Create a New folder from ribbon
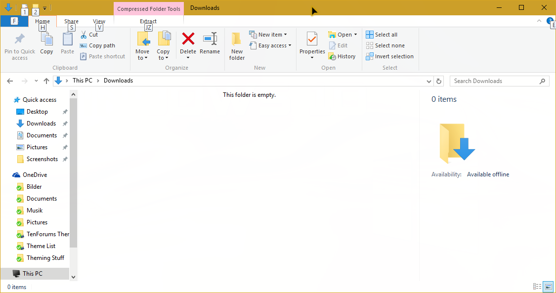This screenshot has height=293, width=556. click(237, 47)
